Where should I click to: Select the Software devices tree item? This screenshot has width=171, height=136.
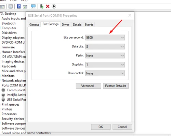click(13, 128)
